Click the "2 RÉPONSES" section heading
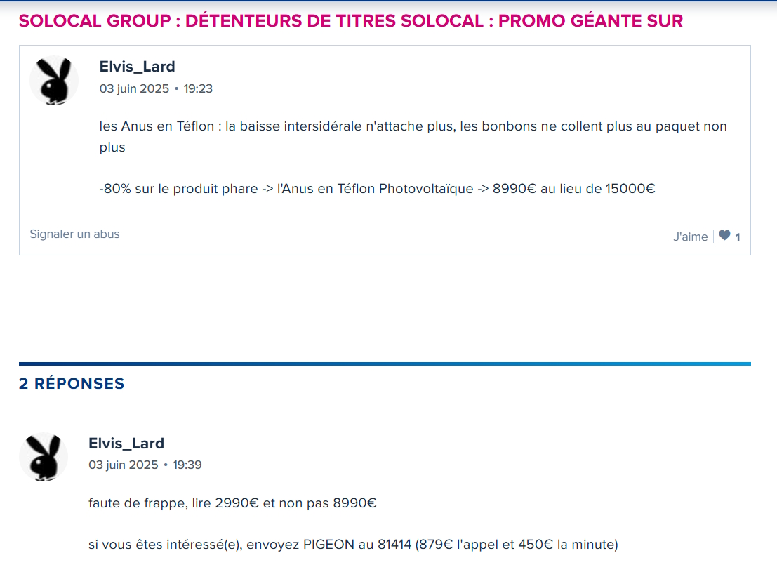The image size is (777, 565). 72,384
